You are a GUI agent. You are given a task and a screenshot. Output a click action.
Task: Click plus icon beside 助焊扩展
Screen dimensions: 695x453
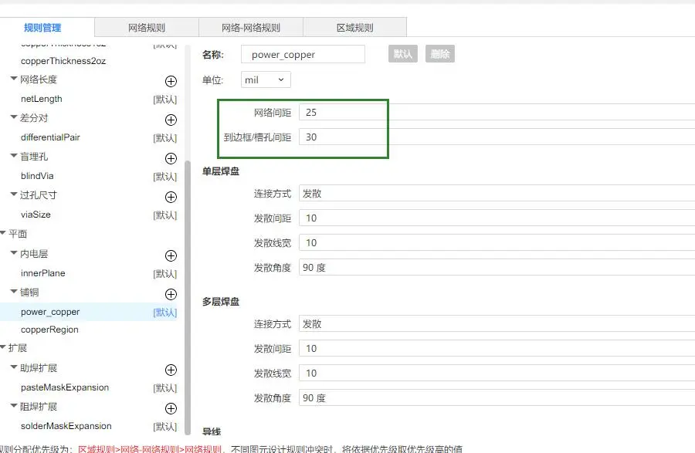171,370
